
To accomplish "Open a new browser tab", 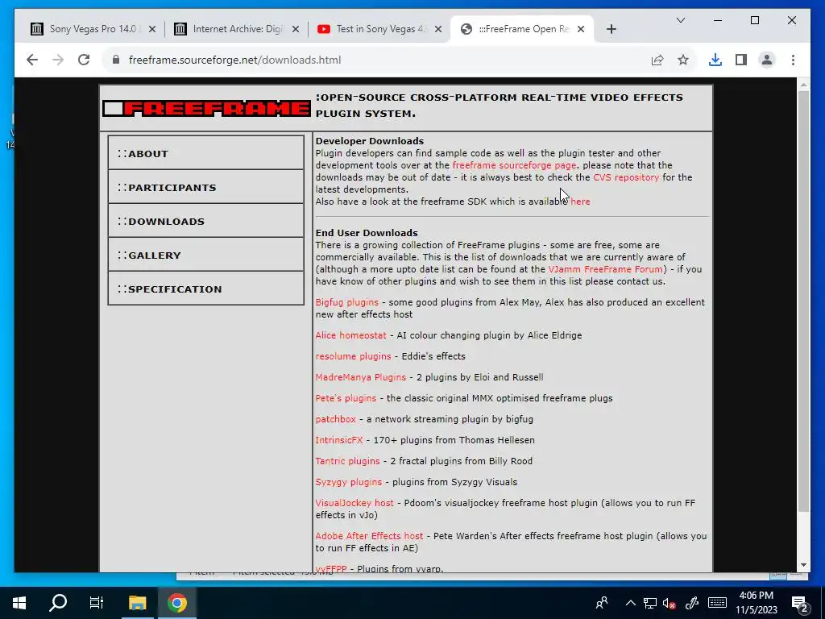I will (x=611, y=29).
